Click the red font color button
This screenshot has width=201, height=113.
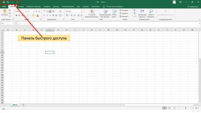click(x=38, y=15)
